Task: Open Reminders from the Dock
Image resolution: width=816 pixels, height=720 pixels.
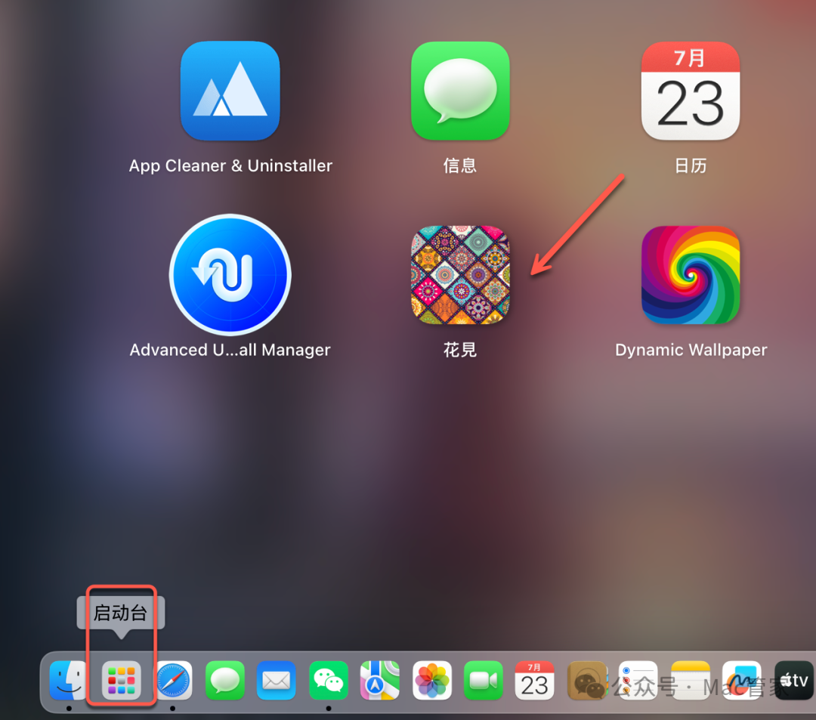Action: (x=638, y=681)
